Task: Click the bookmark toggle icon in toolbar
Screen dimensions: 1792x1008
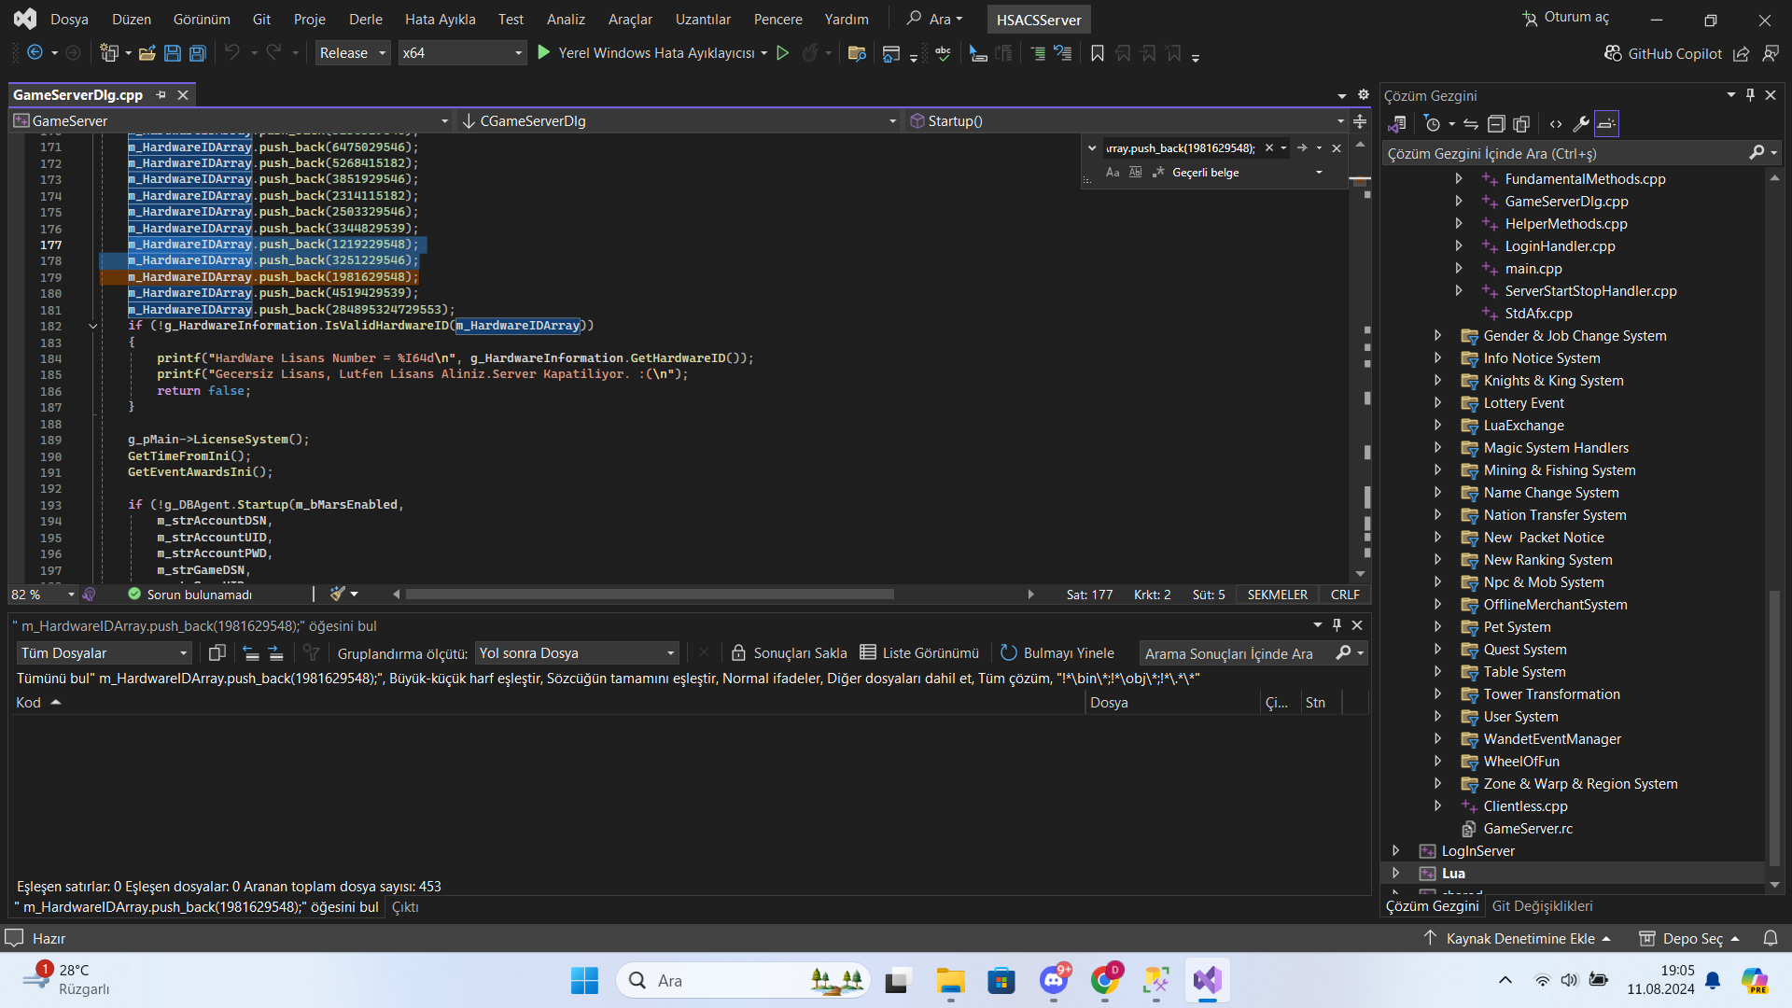Action: (1098, 53)
